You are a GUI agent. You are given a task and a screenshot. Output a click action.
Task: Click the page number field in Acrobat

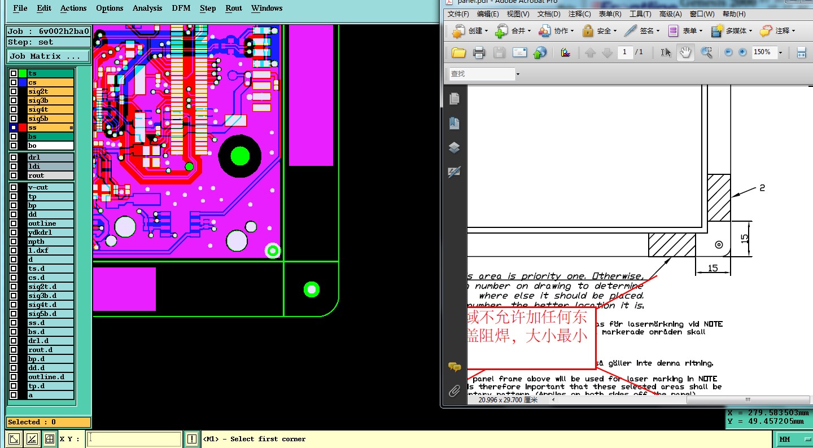(624, 52)
